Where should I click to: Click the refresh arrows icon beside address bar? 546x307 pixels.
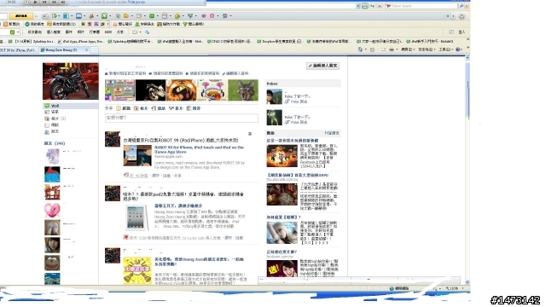[x=372, y=6]
